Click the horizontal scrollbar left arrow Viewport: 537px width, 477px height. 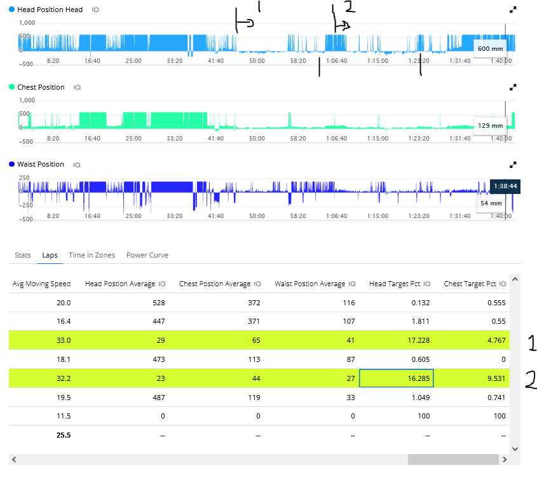click(14, 459)
